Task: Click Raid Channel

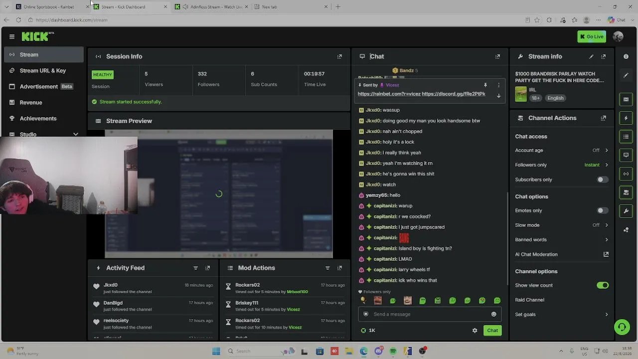Action: point(529,300)
